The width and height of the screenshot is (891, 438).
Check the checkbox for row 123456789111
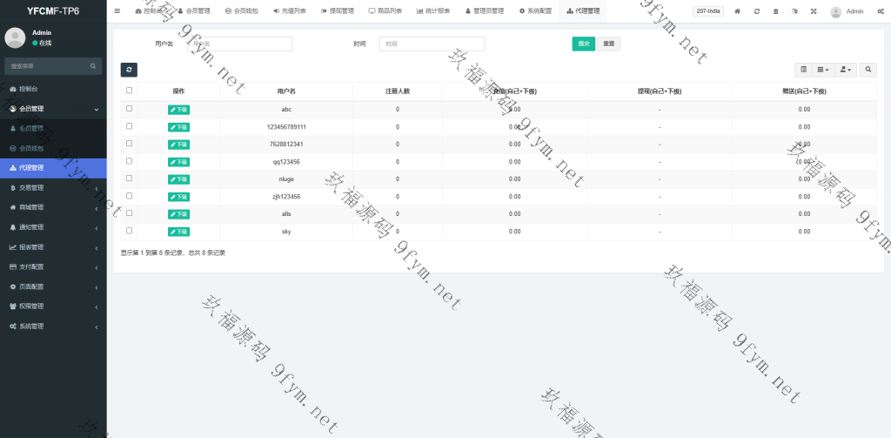[129, 125]
